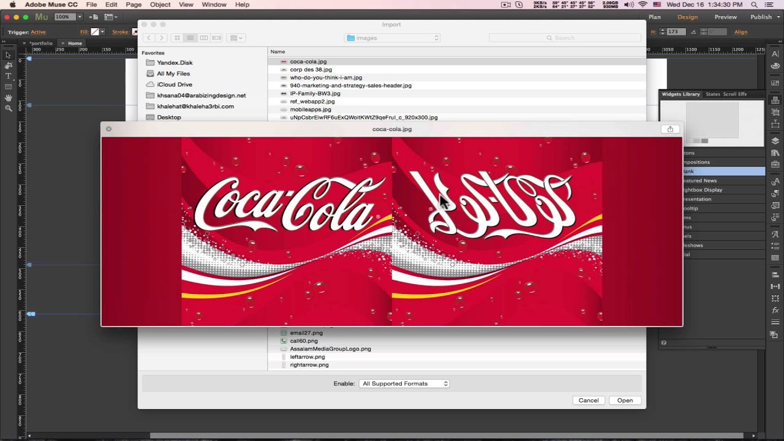The width and height of the screenshot is (784, 441).
Task: Select the Text tool
Action: 8,76
